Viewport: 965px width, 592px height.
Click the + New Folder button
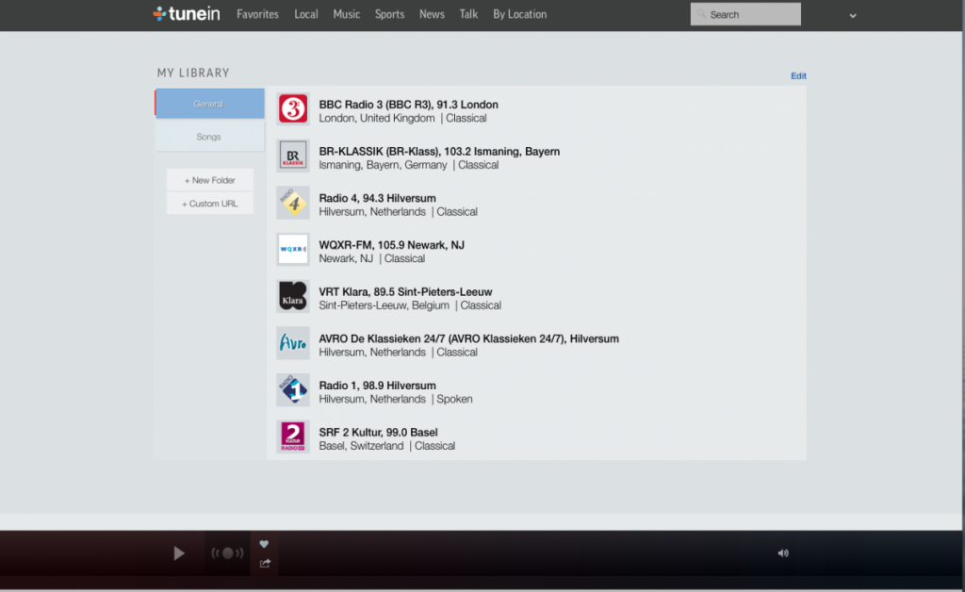210,180
